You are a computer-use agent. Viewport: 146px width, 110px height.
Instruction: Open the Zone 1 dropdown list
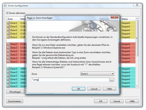click(97, 74)
